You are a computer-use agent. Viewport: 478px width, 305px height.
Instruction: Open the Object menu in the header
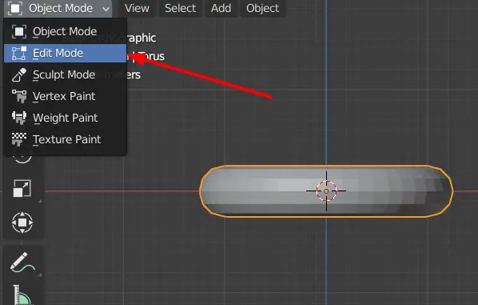262,8
